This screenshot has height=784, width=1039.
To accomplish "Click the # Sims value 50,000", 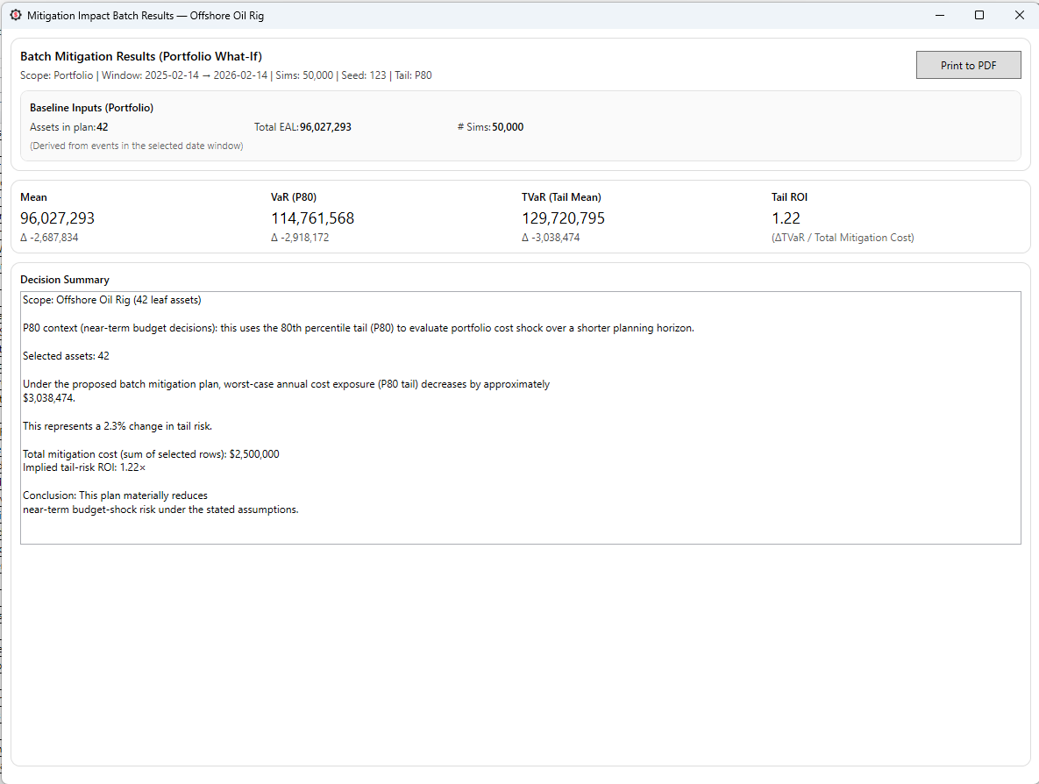I will click(x=508, y=127).
